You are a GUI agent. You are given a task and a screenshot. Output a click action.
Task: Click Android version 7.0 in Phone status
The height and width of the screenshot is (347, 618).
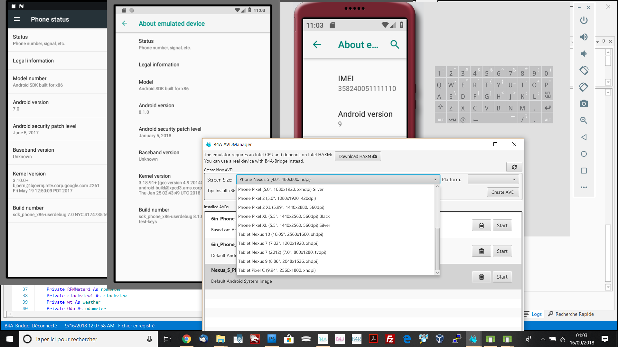pyautogui.click(x=57, y=105)
